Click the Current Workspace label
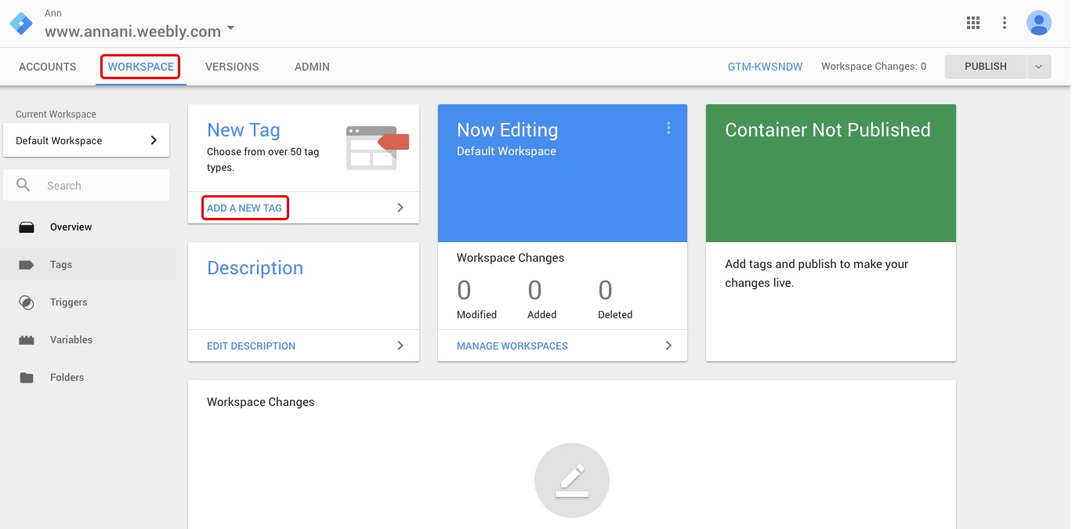 click(56, 114)
